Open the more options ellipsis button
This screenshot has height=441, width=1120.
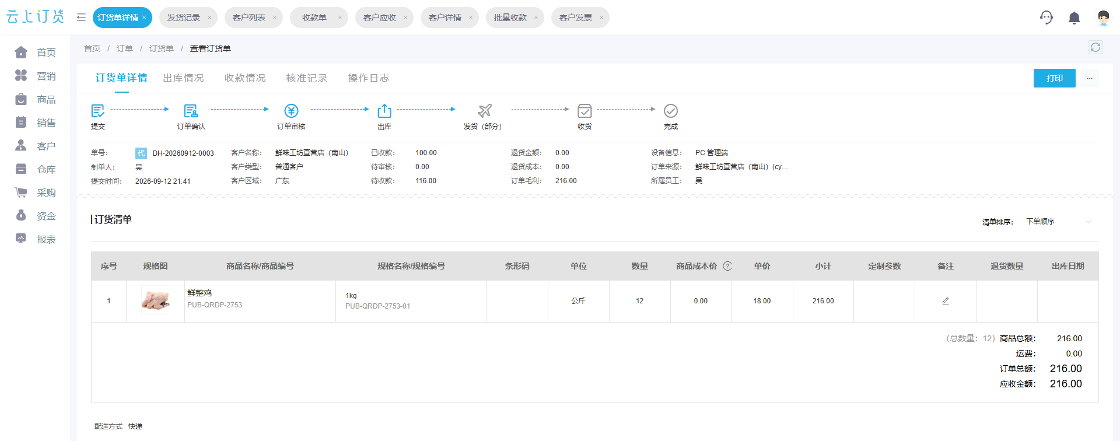(1089, 78)
